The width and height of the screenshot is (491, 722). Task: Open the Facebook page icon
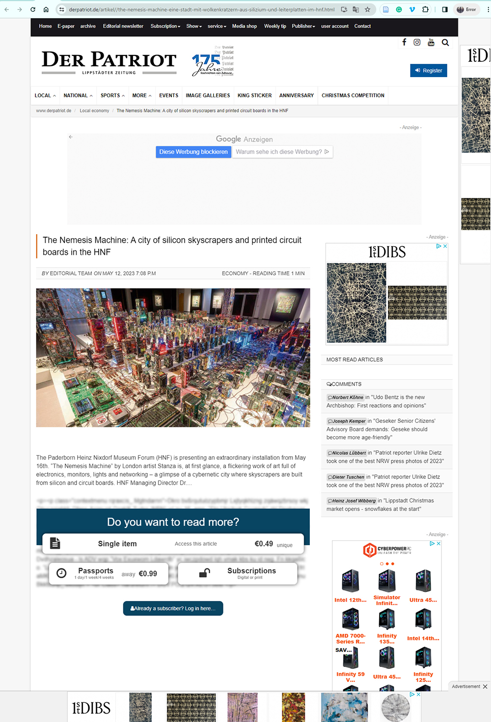point(404,42)
